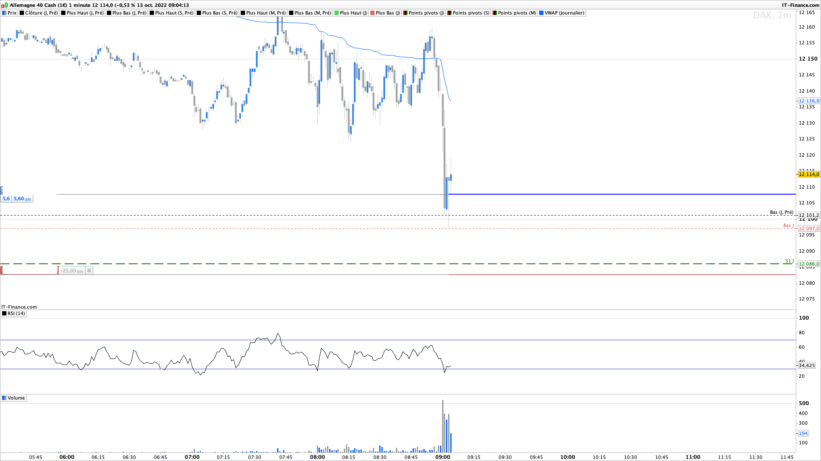Open the Points pivots (S) indicator settings

(x=470, y=13)
